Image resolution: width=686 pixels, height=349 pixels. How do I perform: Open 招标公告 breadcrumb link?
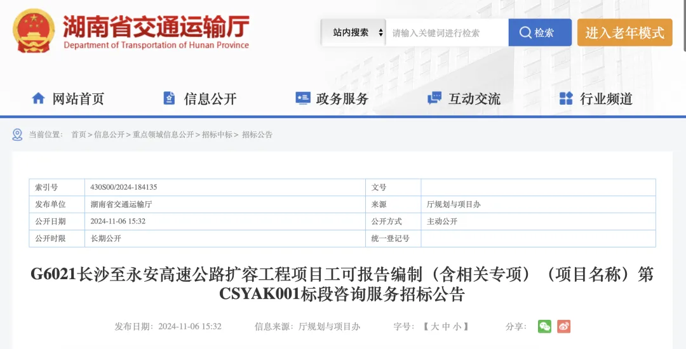coord(257,135)
